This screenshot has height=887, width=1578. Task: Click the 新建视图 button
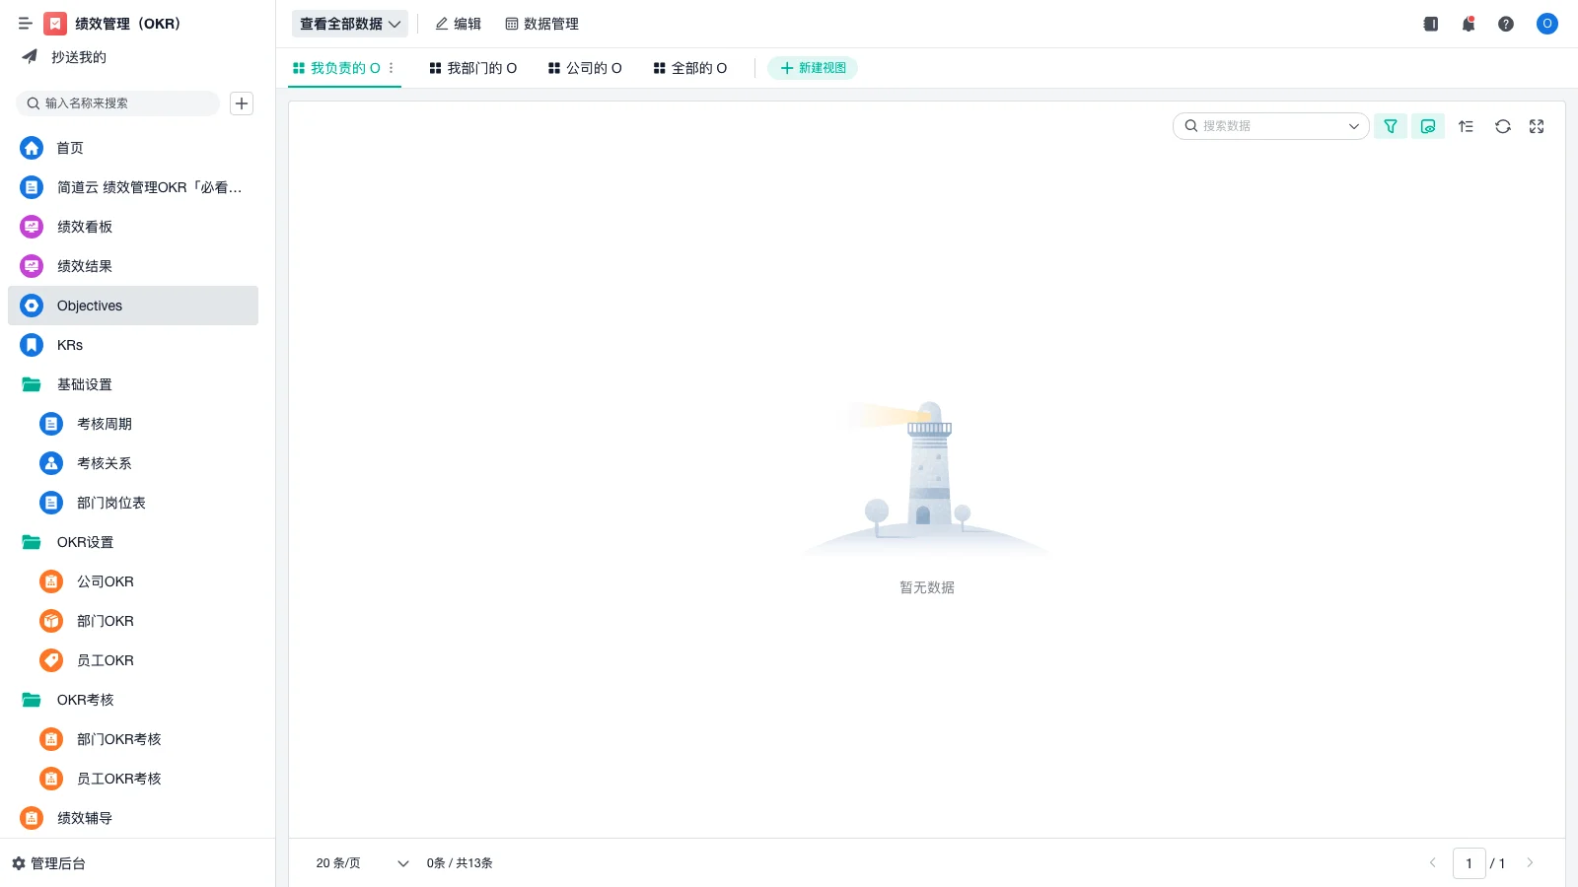[813, 68]
